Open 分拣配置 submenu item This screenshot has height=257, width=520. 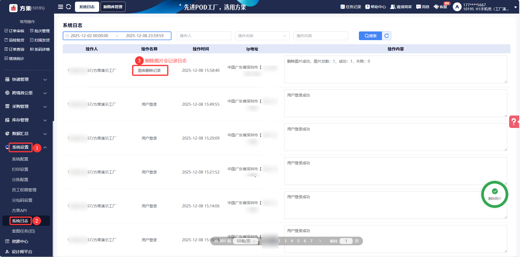pos(20,180)
